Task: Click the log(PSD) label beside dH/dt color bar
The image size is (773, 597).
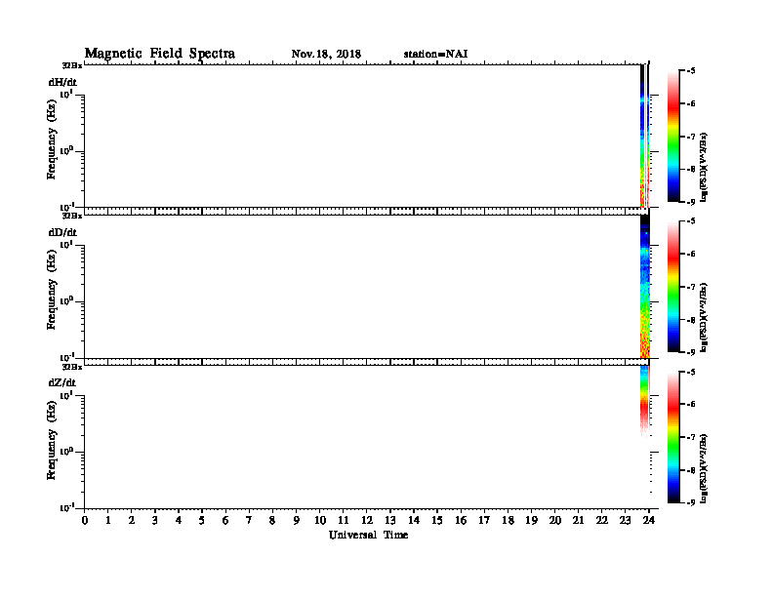Action: tap(704, 167)
